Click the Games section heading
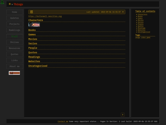The image size is (166, 125). pos(32,35)
